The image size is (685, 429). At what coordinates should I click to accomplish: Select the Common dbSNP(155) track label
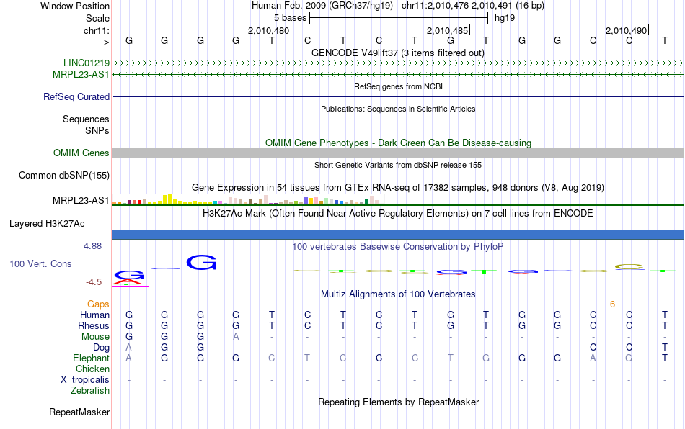64,175
